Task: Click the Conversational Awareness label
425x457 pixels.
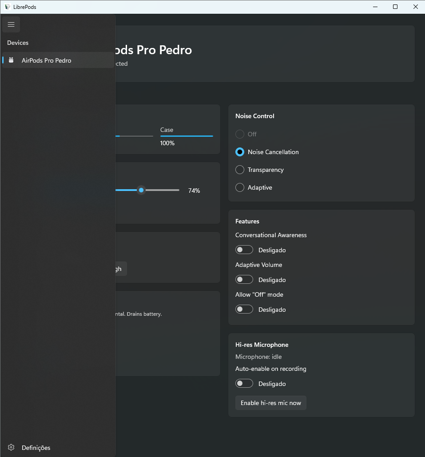Action: click(x=271, y=235)
